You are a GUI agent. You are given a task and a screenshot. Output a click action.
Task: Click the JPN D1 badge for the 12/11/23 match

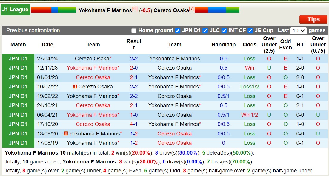[18, 68]
